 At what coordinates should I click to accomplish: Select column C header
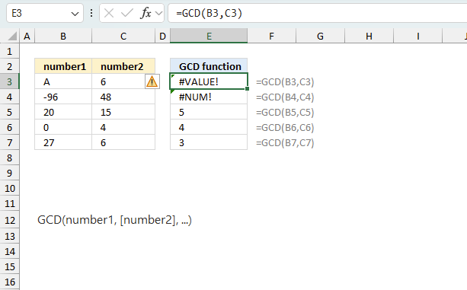click(x=123, y=37)
